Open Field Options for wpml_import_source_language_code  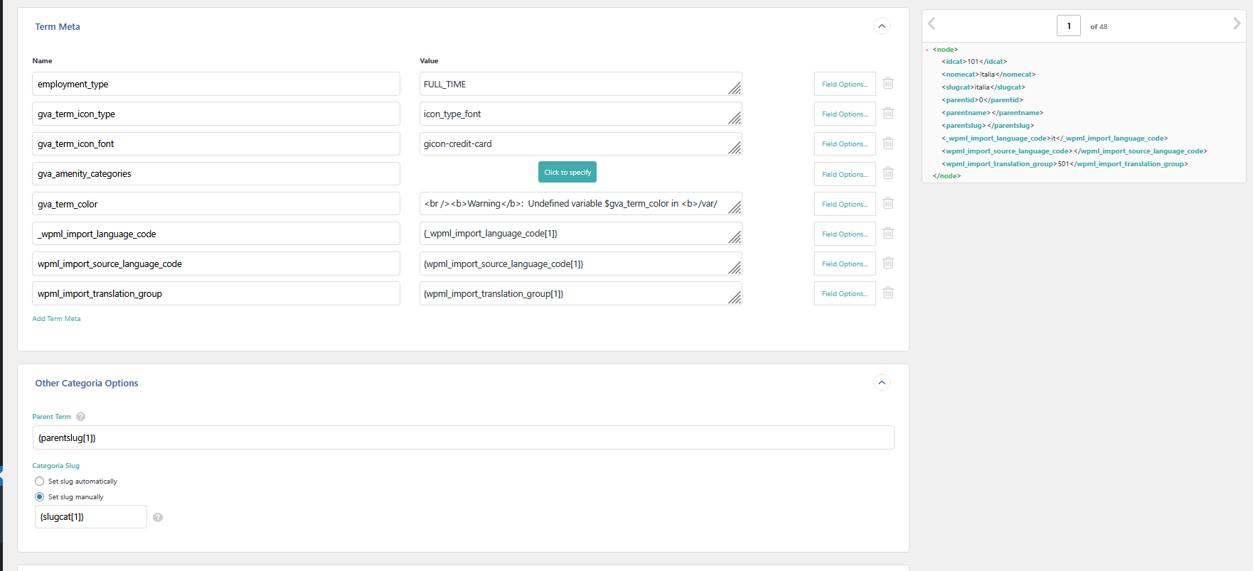coord(844,264)
